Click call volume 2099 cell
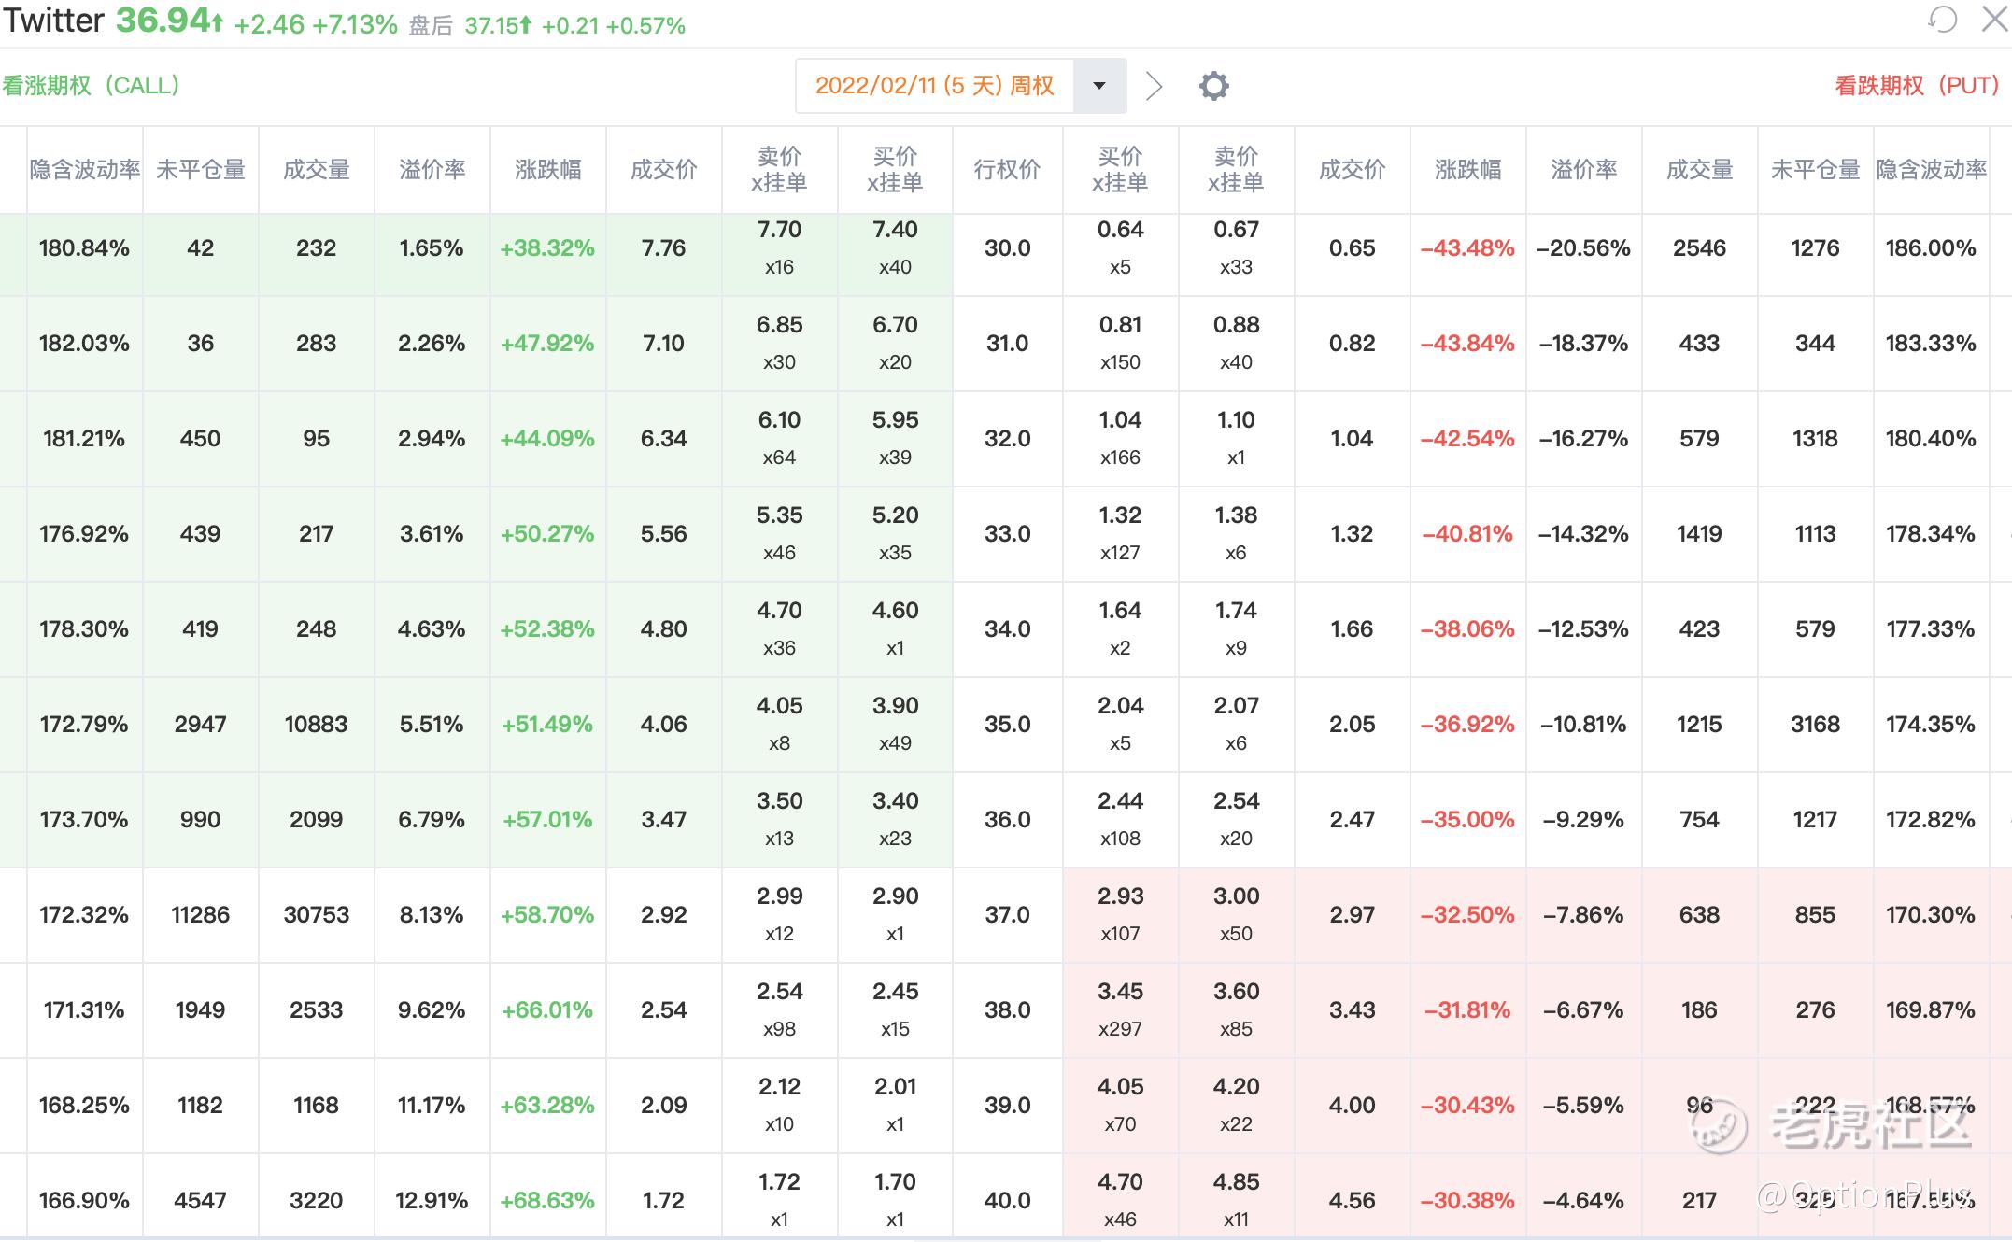 tap(317, 820)
